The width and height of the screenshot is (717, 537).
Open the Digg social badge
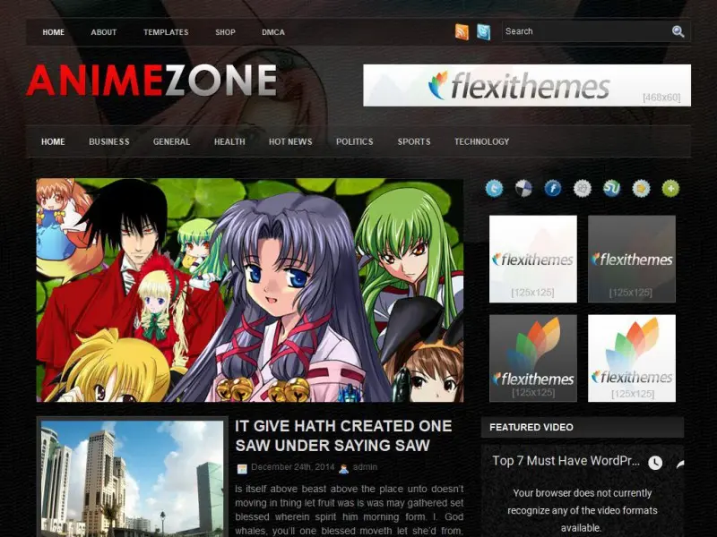(582, 188)
